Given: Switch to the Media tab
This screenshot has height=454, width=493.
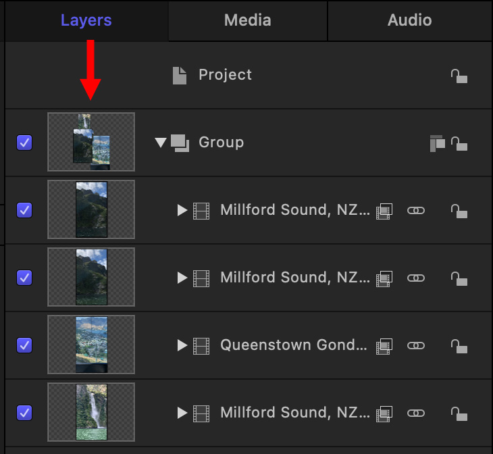Looking at the screenshot, I should coord(247,20).
